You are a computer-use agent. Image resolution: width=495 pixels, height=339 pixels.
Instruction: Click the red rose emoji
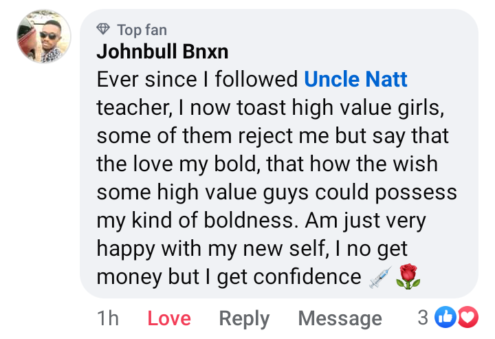pos(408,277)
